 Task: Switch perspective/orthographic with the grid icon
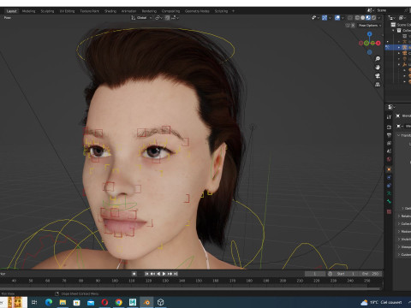tap(378, 85)
